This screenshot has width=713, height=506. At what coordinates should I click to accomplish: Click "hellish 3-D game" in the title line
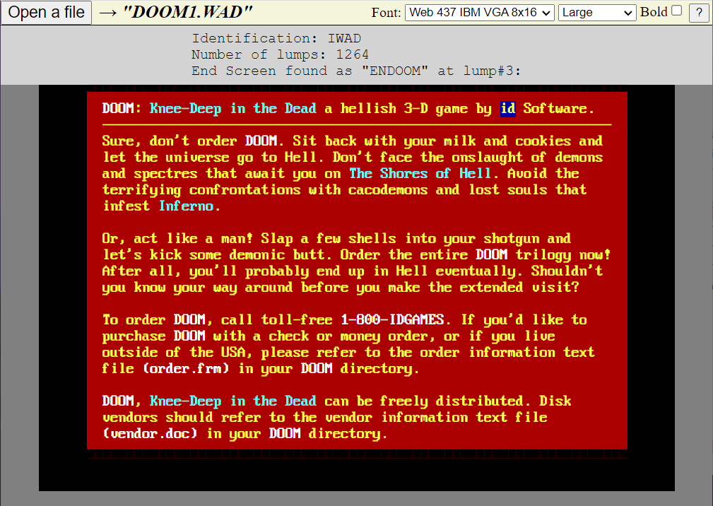pos(404,109)
